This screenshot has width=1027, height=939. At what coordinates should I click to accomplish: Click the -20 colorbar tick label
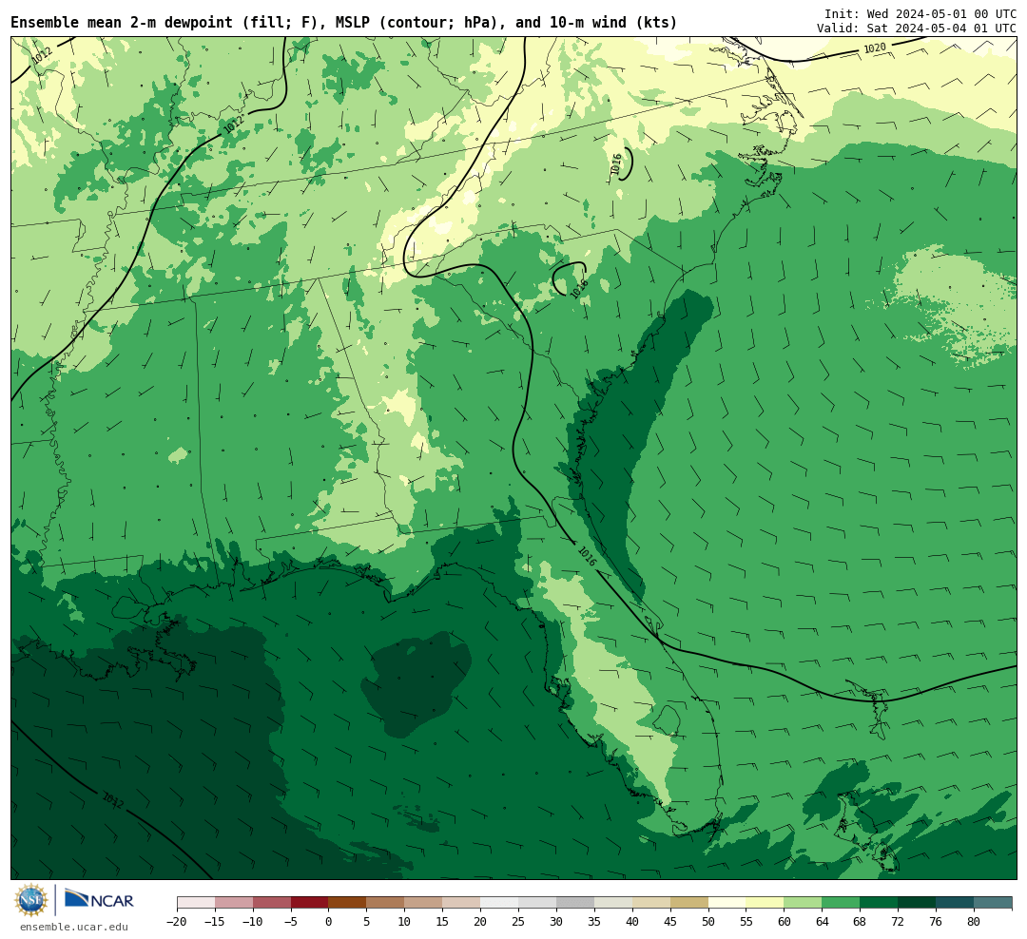(x=176, y=922)
